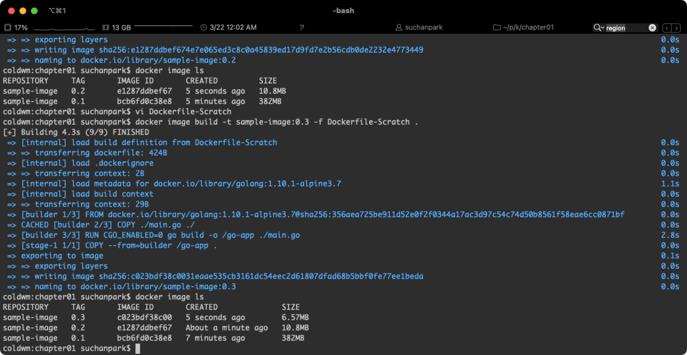Click the clock icon next to the date
687x355 pixels.
203,27
